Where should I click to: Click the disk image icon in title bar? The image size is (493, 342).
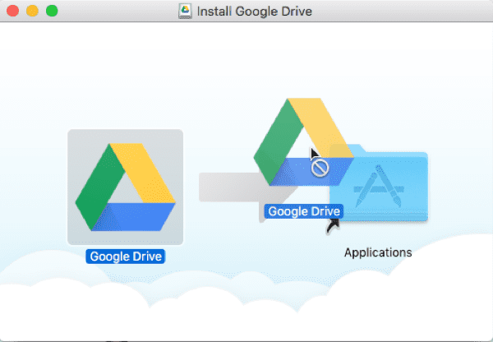pos(185,11)
